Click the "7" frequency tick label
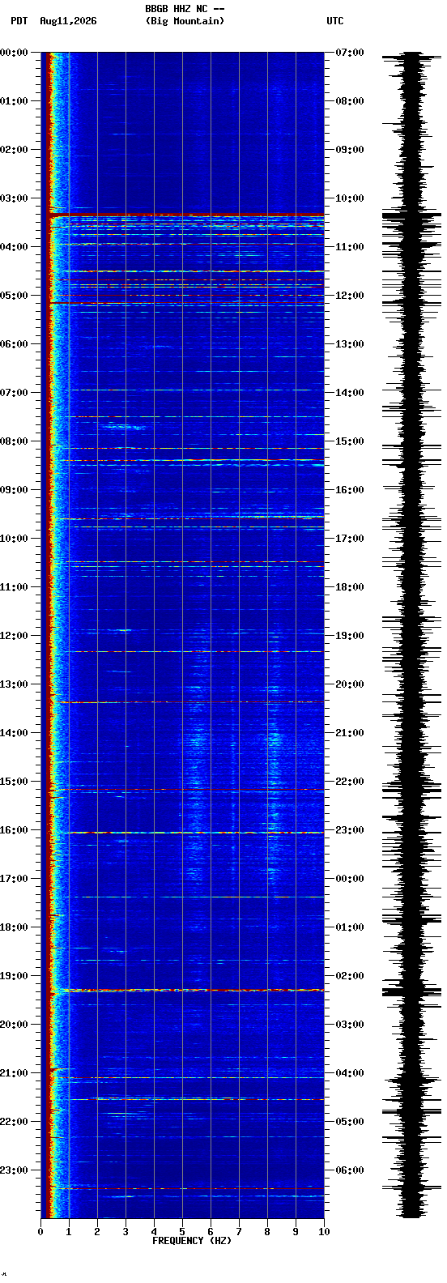Viewport: 447px width, 1283px height. (239, 1232)
